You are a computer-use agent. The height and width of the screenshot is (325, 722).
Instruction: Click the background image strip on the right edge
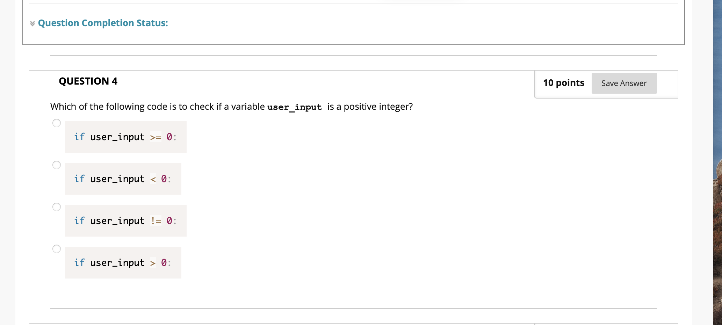[x=716, y=162]
